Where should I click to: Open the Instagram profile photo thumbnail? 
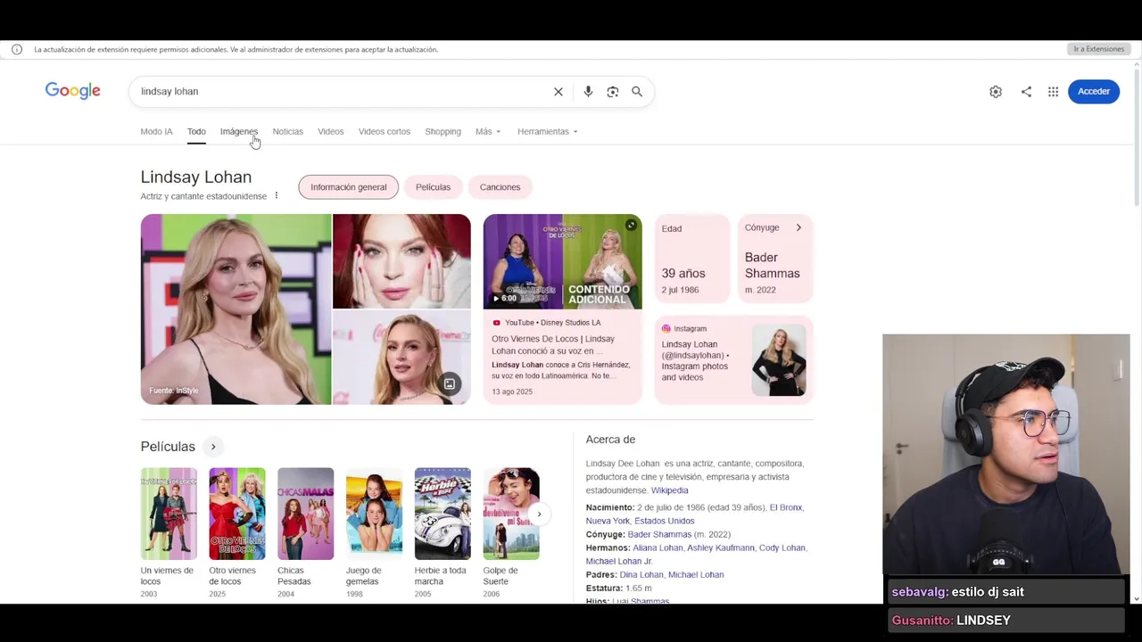click(778, 360)
